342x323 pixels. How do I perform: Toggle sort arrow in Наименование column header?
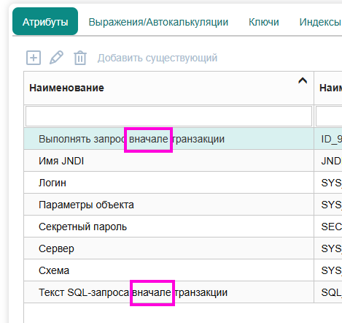(x=303, y=80)
